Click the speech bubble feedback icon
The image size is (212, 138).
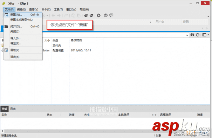111,15
